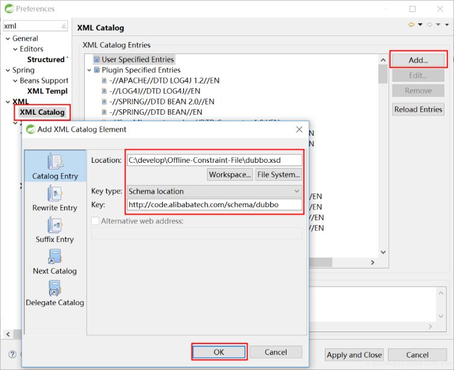This screenshot has height=370, width=454.
Task: Open the Key type Schema location dropdown
Action: pos(215,192)
